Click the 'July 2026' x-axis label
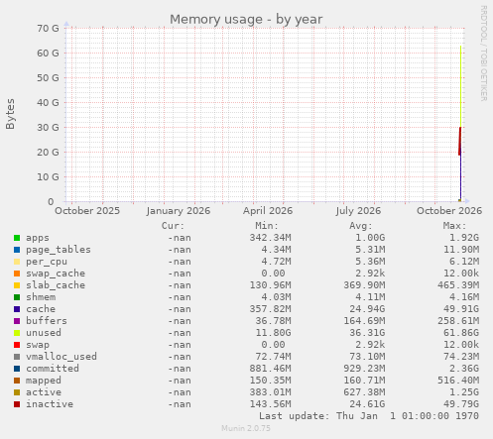 coord(358,211)
